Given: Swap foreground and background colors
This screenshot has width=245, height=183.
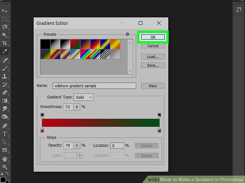Looking at the screenshot, I should pos(7,173).
